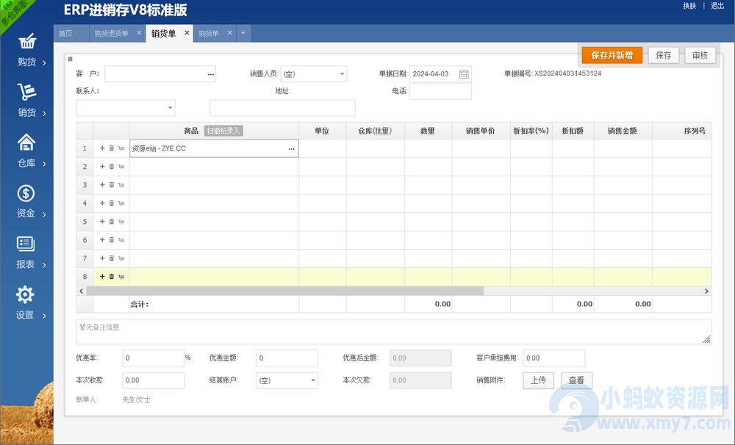Expand the 仓库 sidebar submenu arrow
The image size is (735, 445).
(44, 164)
